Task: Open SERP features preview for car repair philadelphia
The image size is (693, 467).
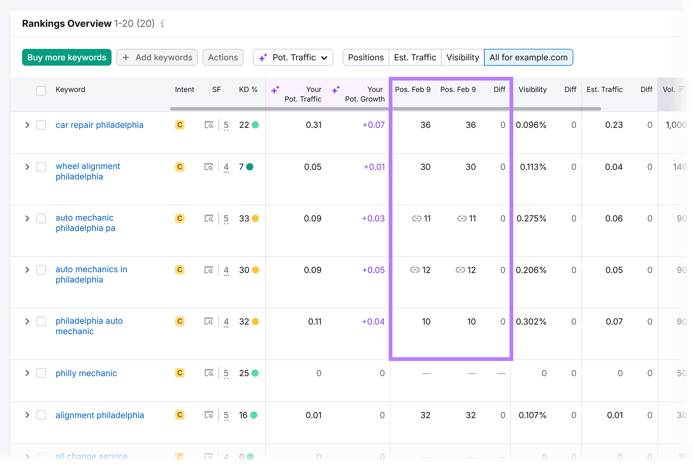Action: pyautogui.click(x=209, y=125)
